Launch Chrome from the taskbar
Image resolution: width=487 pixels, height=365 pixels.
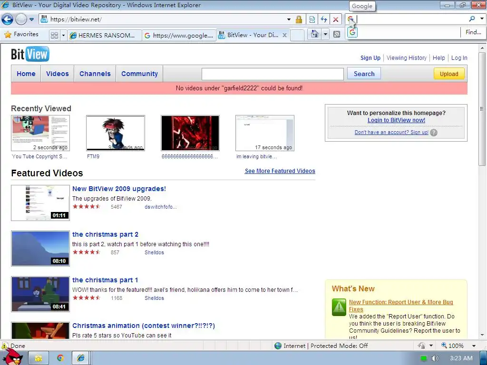(x=60, y=358)
